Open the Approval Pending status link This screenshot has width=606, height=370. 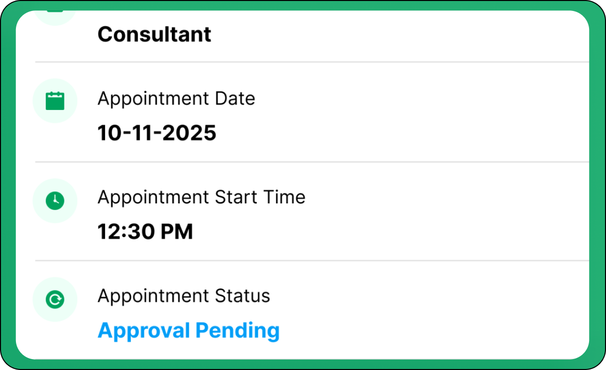click(x=188, y=331)
